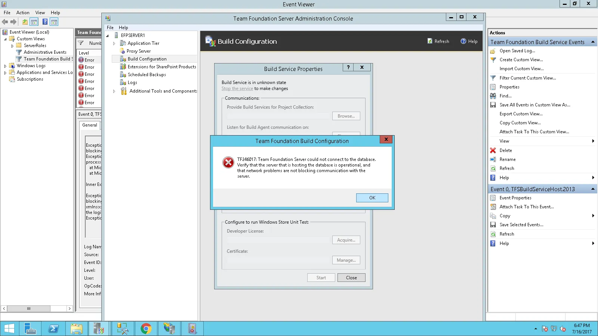Image resolution: width=598 pixels, height=336 pixels.
Task: Open Help in Build Configuration header
Action: [469, 41]
